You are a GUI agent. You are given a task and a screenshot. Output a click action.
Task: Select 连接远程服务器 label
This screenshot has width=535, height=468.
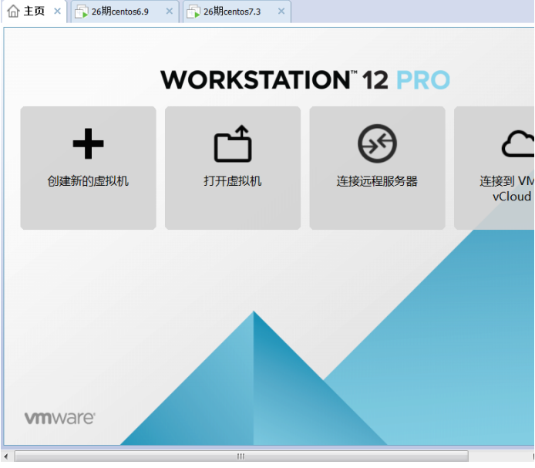pos(377,181)
